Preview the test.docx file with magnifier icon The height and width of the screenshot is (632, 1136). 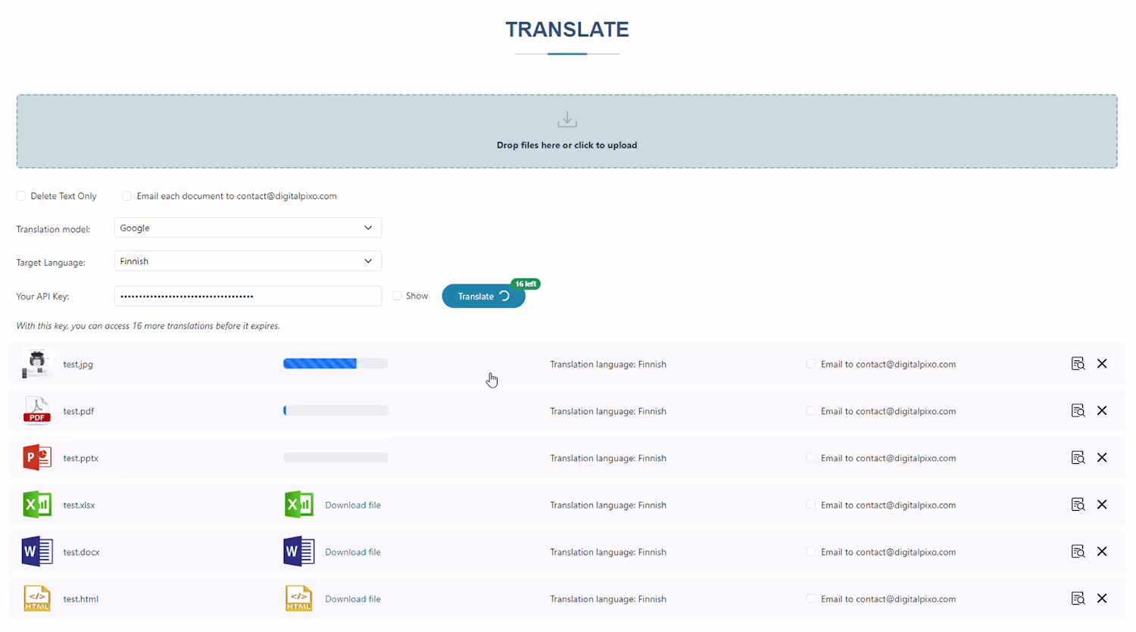pyautogui.click(x=1078, y=552)
